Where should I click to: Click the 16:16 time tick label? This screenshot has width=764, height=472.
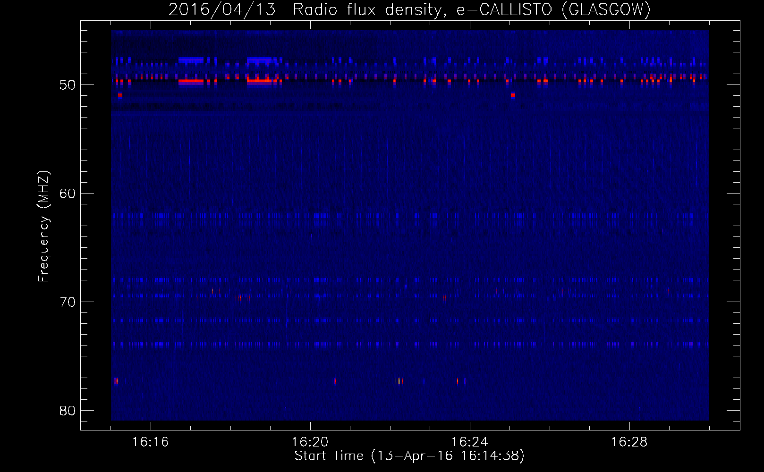(x=151, y=442)
